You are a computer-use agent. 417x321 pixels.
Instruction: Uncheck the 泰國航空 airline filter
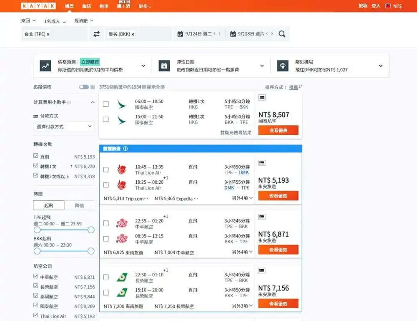click(35, 296)
